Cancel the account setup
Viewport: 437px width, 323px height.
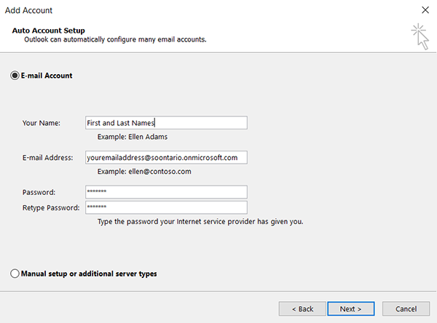[x=406, y=308]
